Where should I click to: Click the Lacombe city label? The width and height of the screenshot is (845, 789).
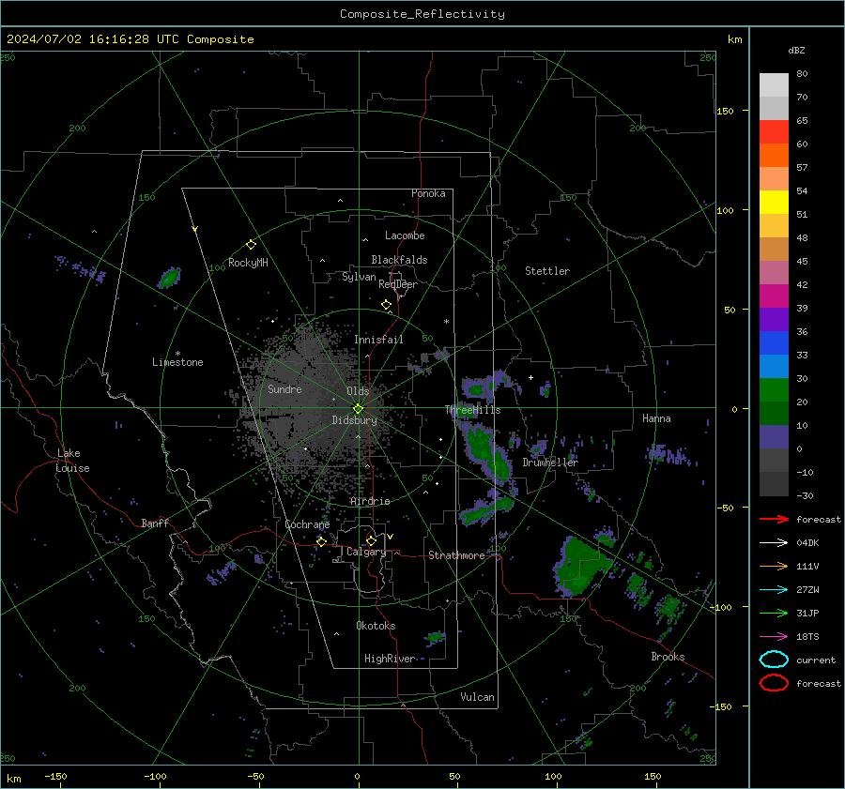click(405, 235)
